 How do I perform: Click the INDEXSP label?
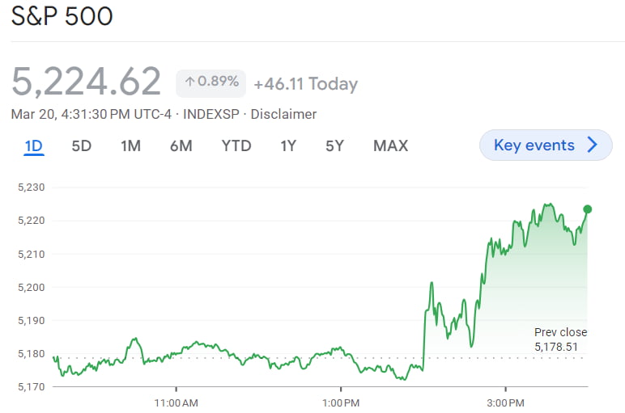point(210,115)
